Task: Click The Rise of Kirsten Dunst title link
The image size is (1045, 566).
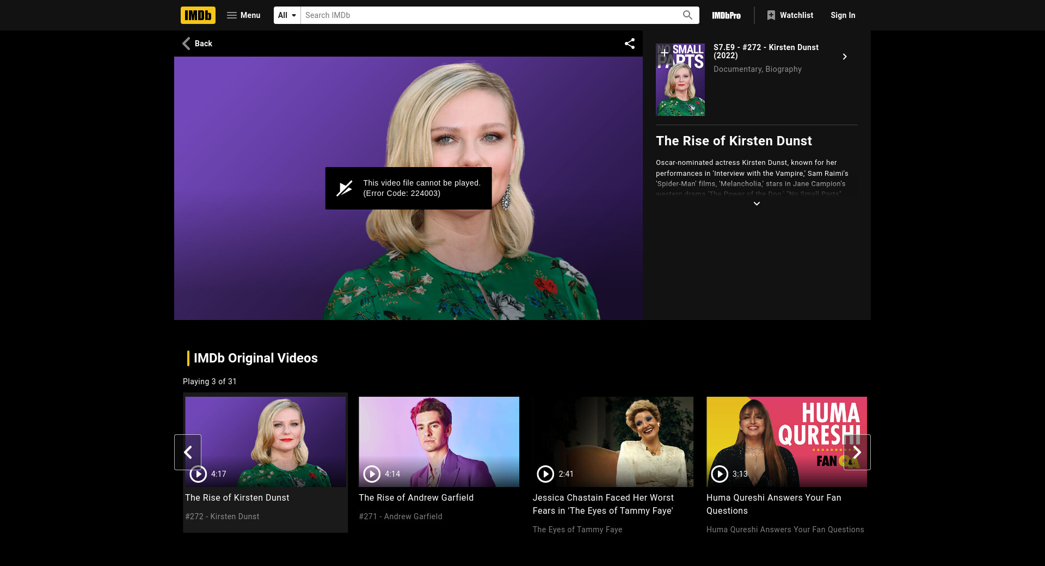Action: pyautogui.click(x=237, y=497)
